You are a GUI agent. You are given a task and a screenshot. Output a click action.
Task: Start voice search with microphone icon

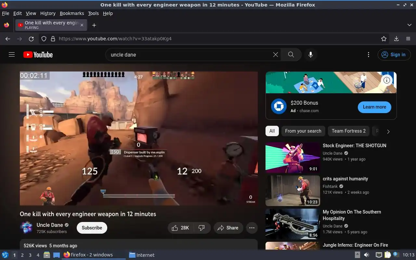(x=311, y=55)
